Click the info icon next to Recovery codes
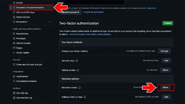The image size is (185, 104). pyautogui.click(x=79, y=88)
